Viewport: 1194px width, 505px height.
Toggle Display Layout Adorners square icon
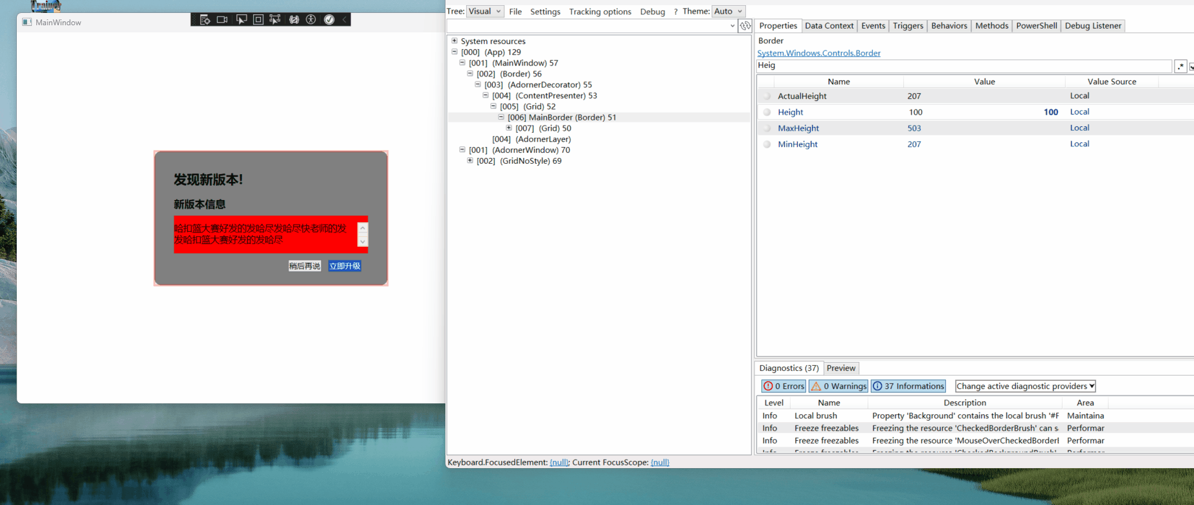click(x=258, y=20)
